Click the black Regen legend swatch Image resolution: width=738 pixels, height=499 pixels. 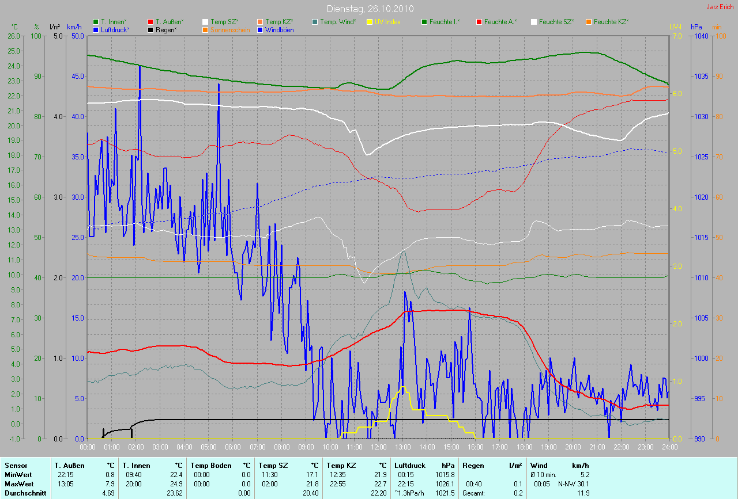(x=150, y=29)
